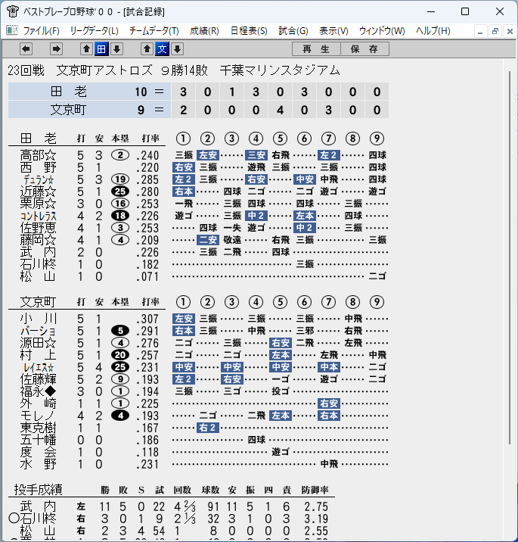The image size is (518, 542).
Task: Open the 試合(G) menu
Action: coord(293,31)
